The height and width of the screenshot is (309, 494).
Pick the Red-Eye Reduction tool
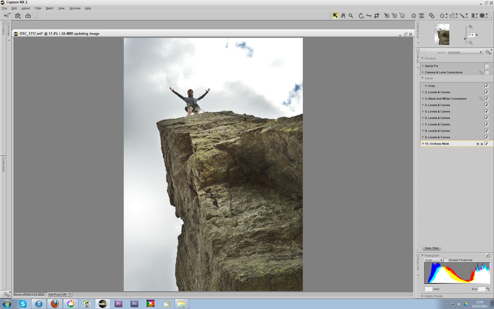coord(421,15)
